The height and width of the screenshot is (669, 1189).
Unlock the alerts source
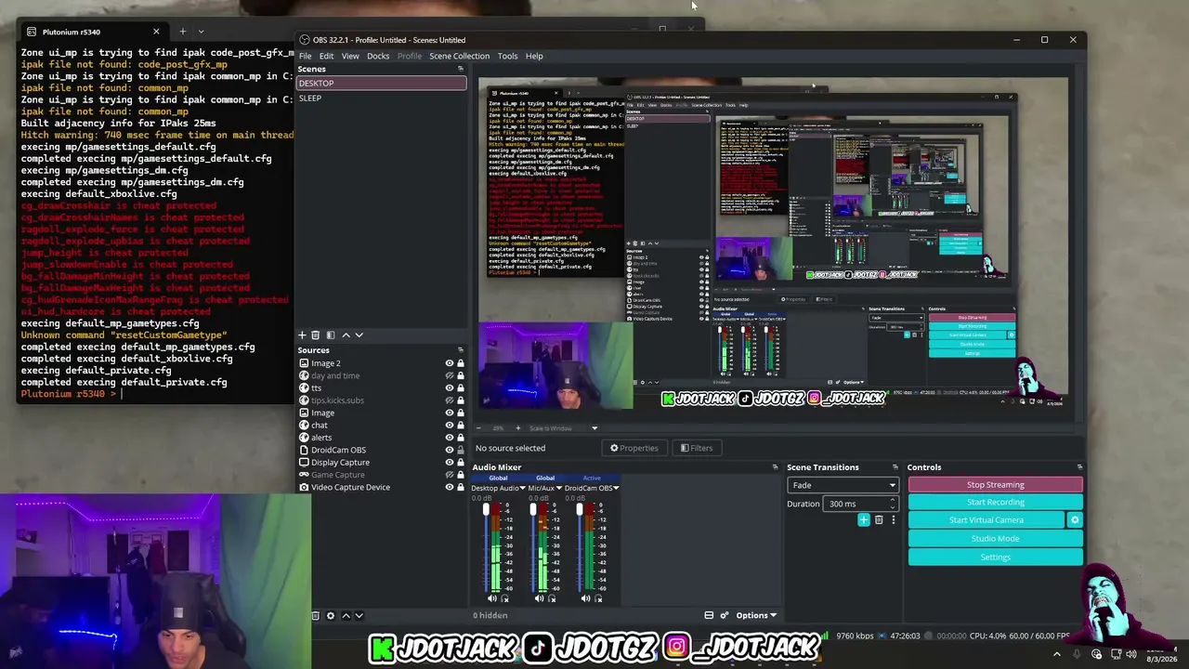(460, 438)
